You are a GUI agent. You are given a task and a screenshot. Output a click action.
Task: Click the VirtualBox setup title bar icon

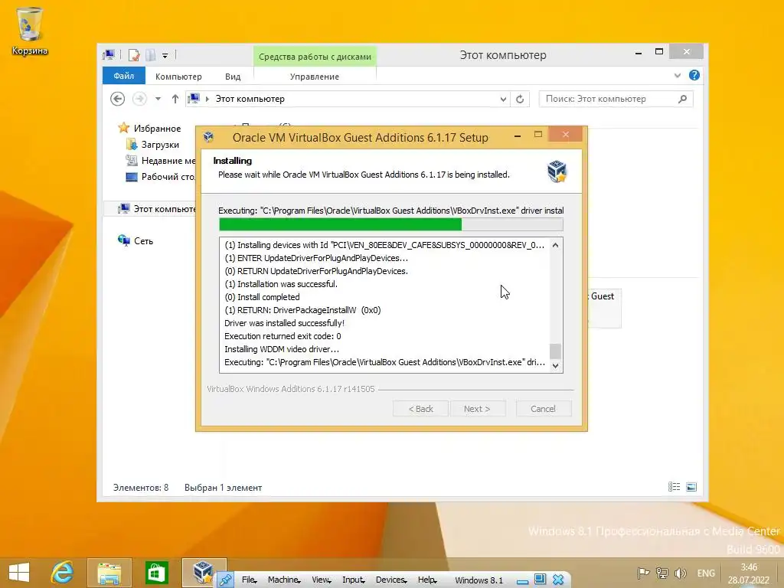click(x=209, y=137)
